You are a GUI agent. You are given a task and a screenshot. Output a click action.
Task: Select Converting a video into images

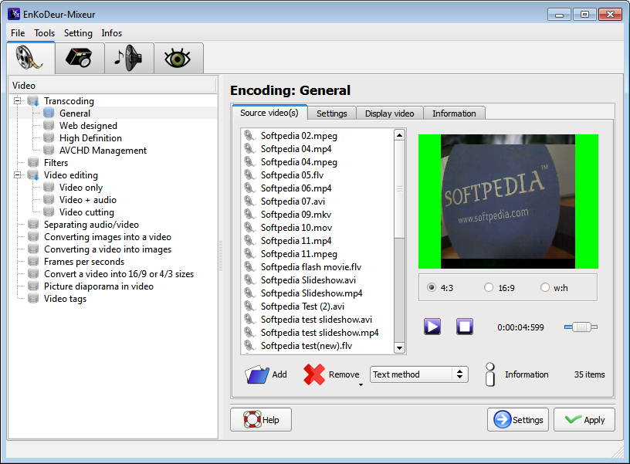pos(107,249)
